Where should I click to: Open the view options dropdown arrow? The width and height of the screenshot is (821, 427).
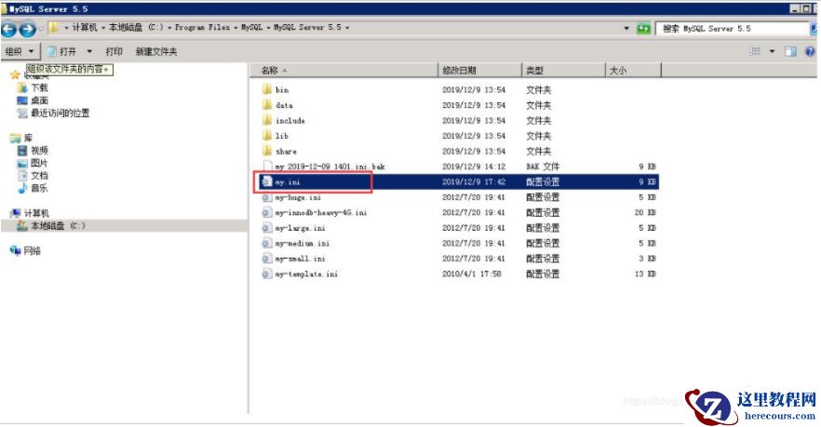[x=772, y=51]
